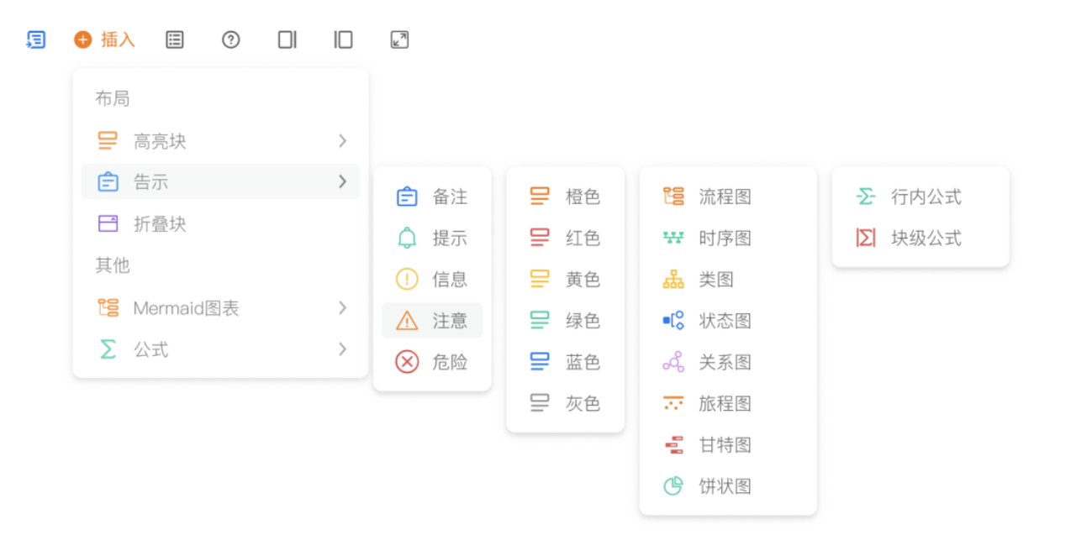Click the blue import document icon

(x=35, y=39)
